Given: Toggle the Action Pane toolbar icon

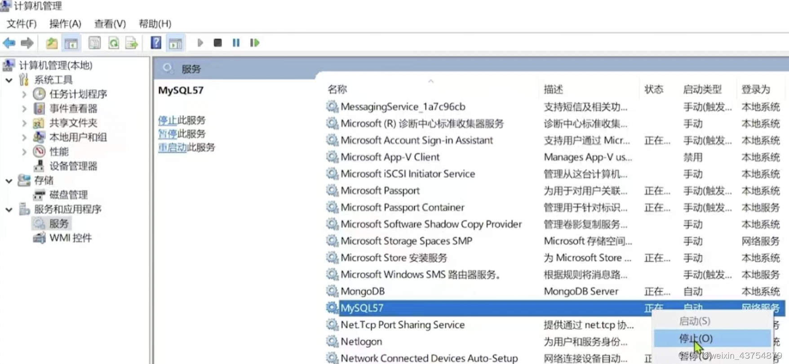Looking at the screenshot, I should [175, 43].
